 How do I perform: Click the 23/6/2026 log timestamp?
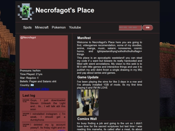(26, 101)
